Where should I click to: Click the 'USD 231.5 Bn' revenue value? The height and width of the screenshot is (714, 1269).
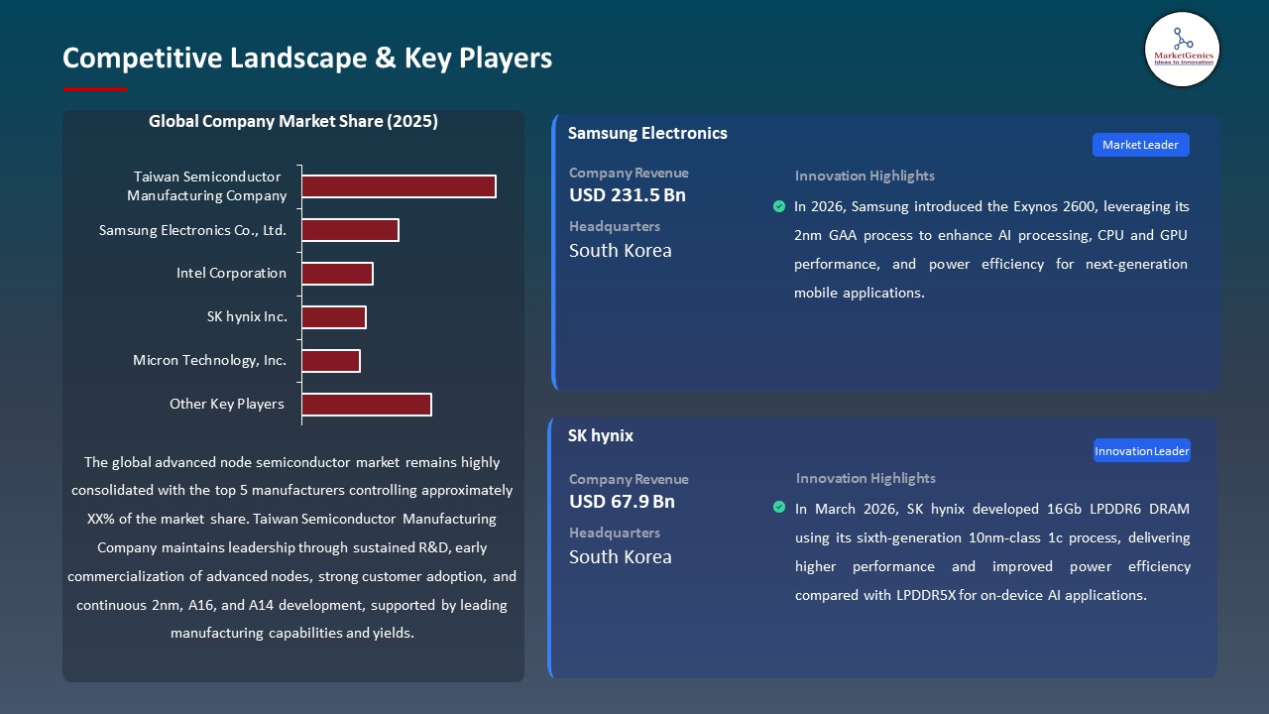click(628, 195)
